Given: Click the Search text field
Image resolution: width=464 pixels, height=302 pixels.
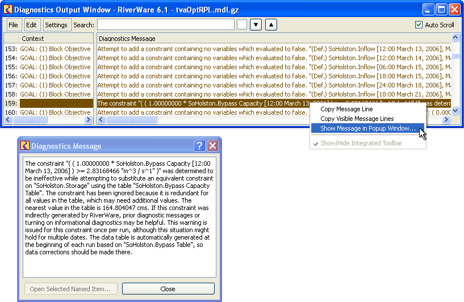Looking at the screenshot, I should point(166,24).
